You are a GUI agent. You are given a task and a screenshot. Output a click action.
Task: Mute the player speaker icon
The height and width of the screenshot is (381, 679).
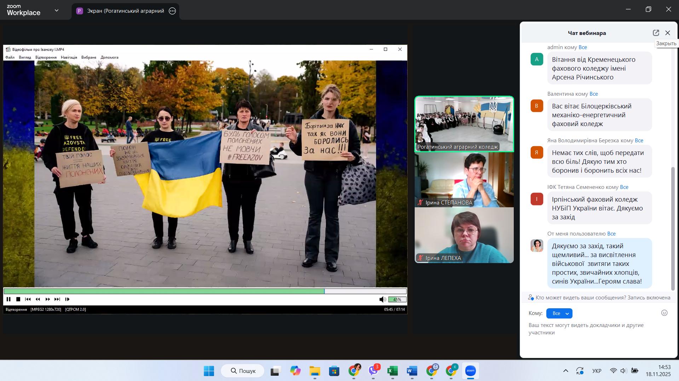pyautogui.click(x=382, y=300)
